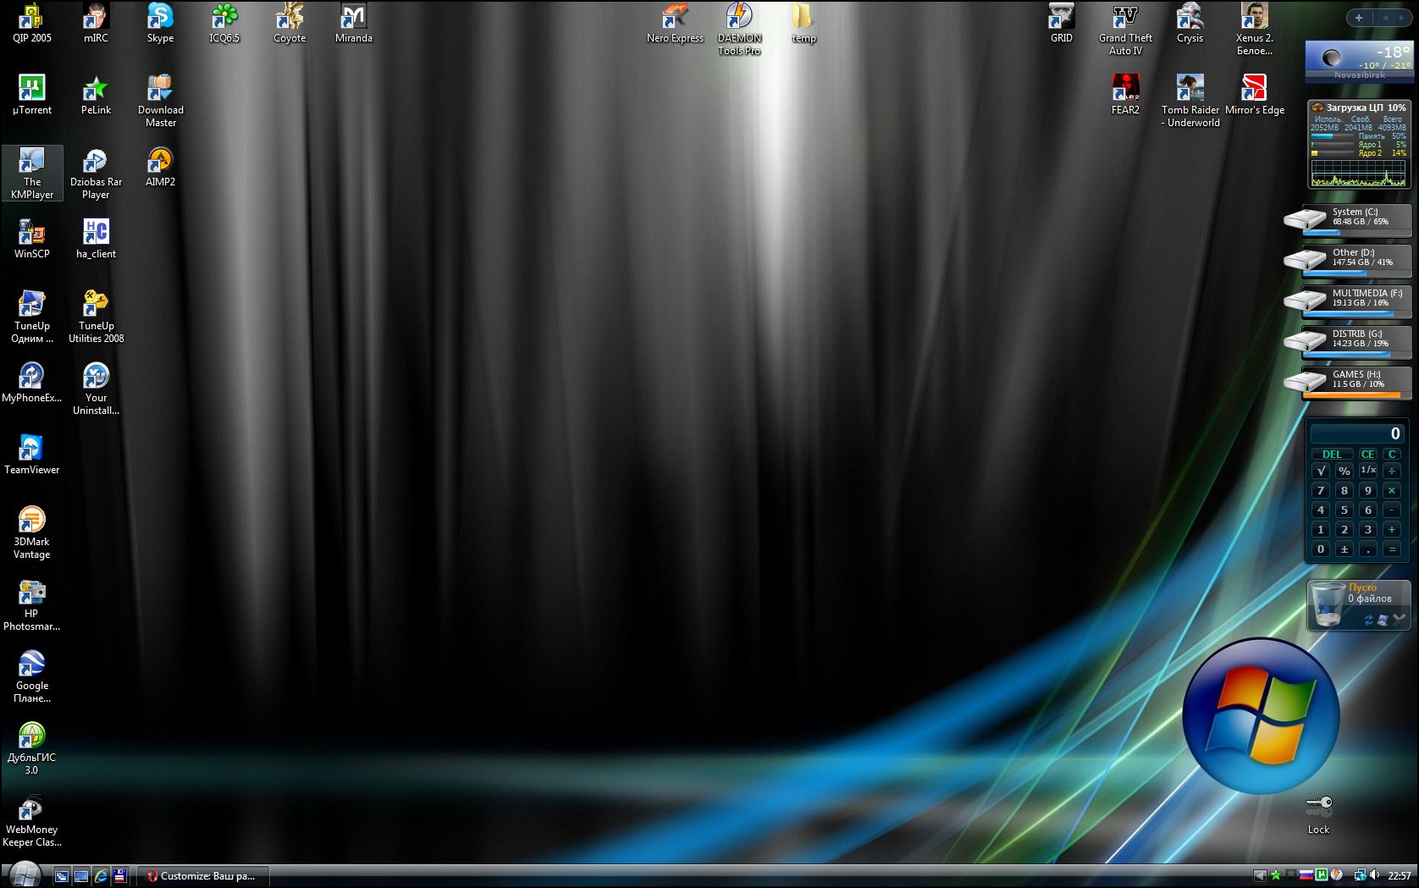Open the µTorrent desktop shortcut

pos(31,89)
